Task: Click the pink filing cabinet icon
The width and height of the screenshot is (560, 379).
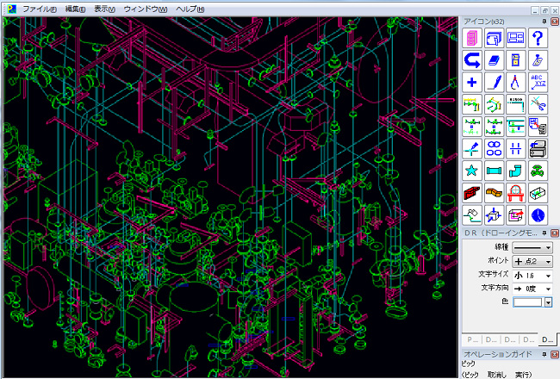Action: 472,38
